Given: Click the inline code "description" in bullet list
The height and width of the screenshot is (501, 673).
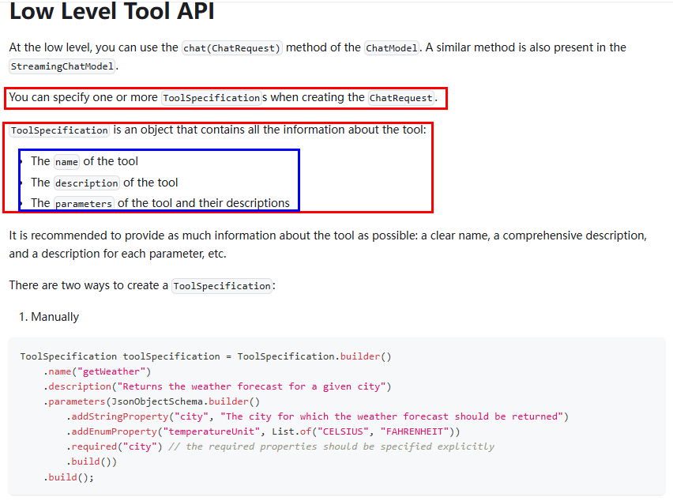Looking at the screenshot, I should click(x=87, y=183).
